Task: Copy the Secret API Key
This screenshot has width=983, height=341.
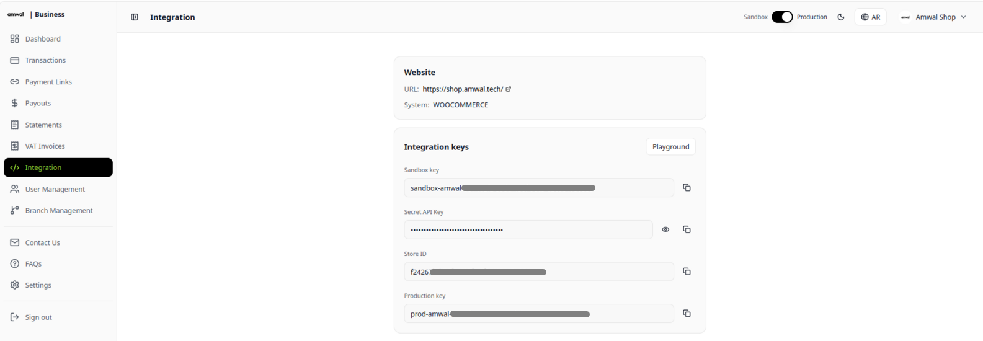Action: click(687, 229)
